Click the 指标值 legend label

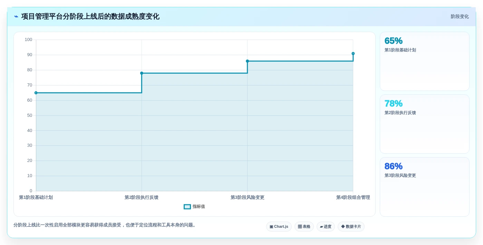click(199, 207)
